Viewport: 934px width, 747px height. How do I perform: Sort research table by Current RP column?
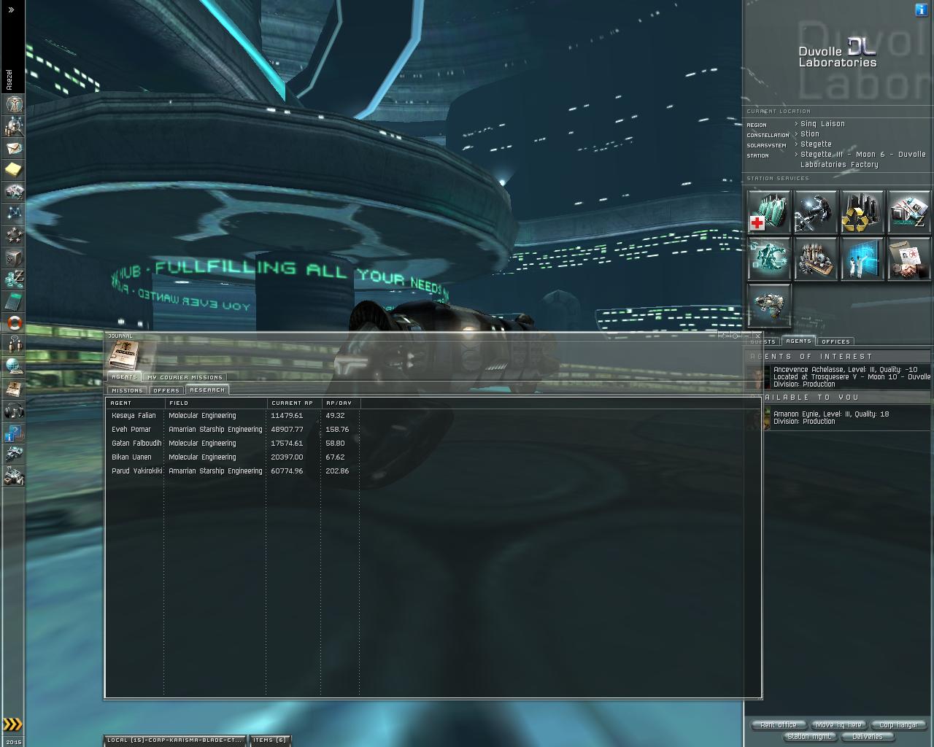point(294,403)
